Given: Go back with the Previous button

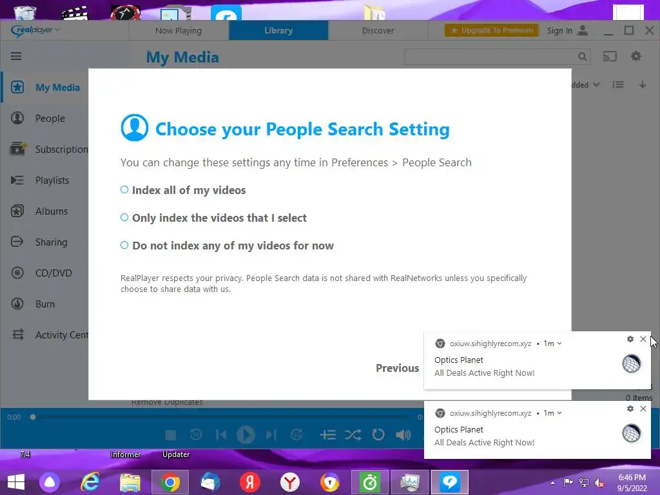Looking at the screenshot, I should pyautogui.click(x=397, y=368).
